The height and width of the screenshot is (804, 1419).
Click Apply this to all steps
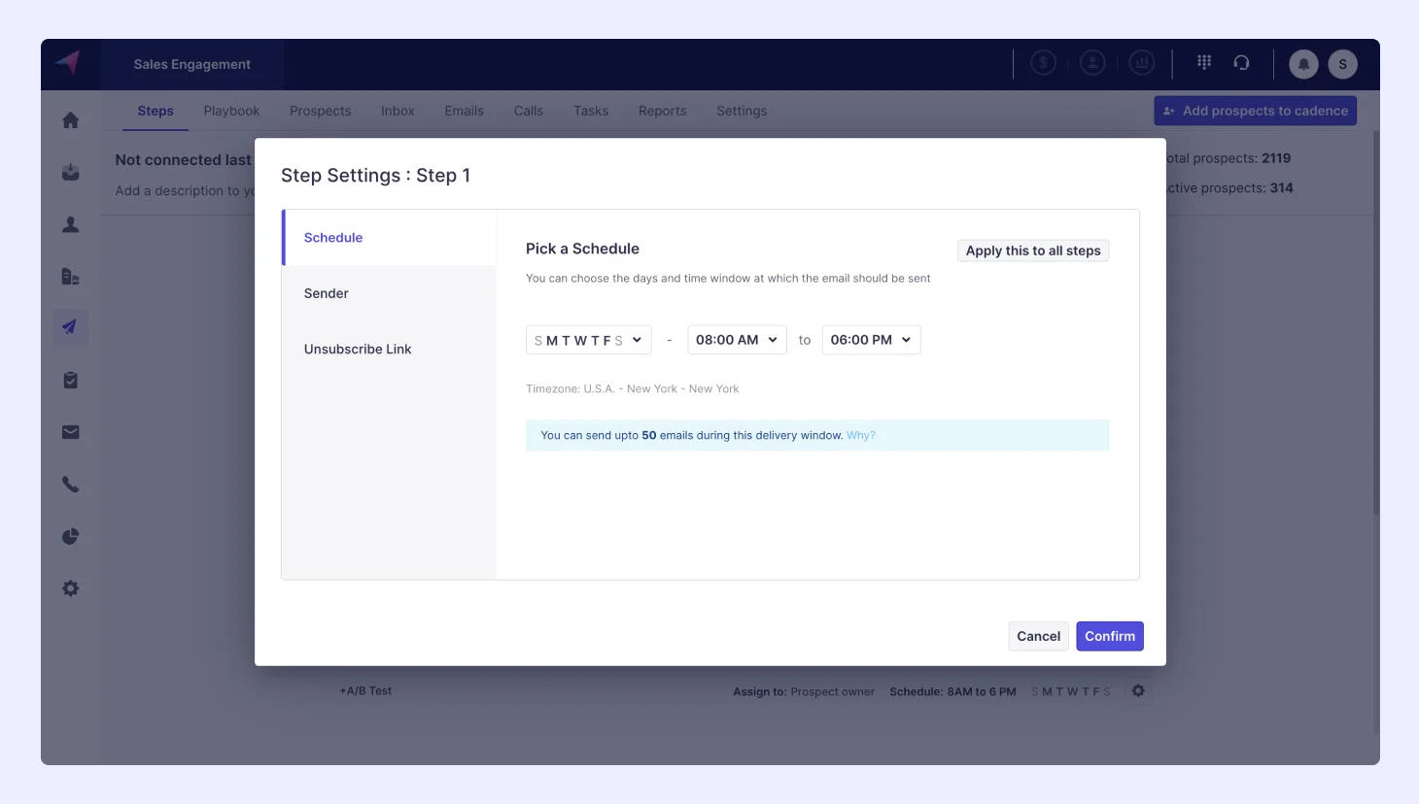1032,251
